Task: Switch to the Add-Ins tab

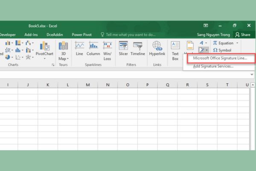Action: click(31, 35)
